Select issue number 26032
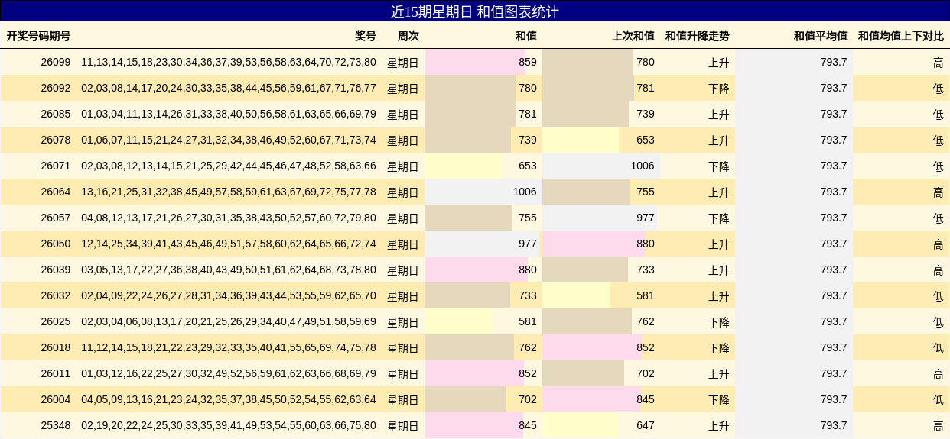This screenshot has width=950, height=439. [x=56, y=295]
